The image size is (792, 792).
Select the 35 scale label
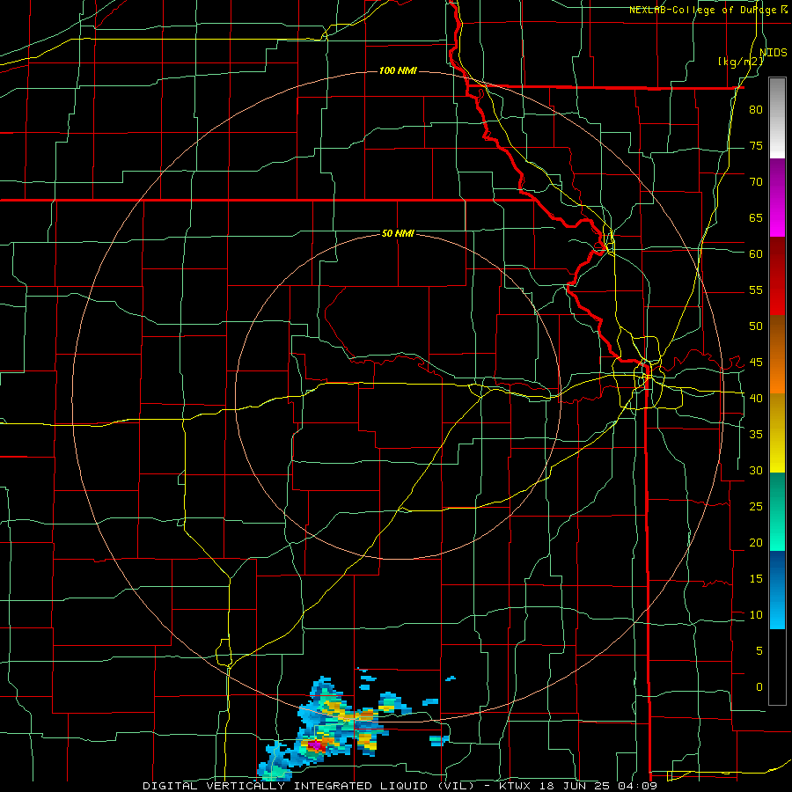click(756, 435)
